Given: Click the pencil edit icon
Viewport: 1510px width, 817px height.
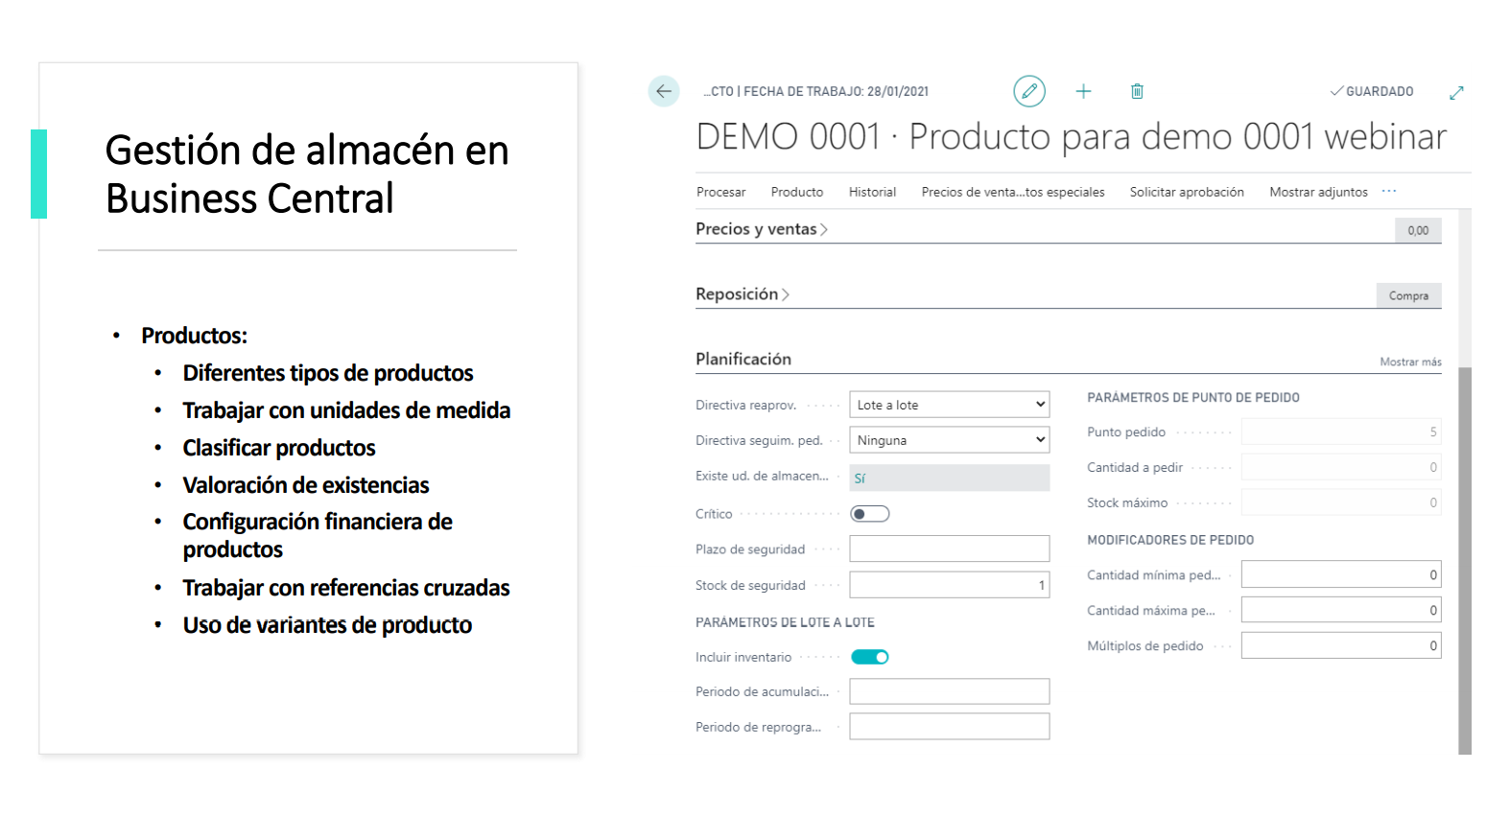Looking at the screenshot, I should [1029, 91].
